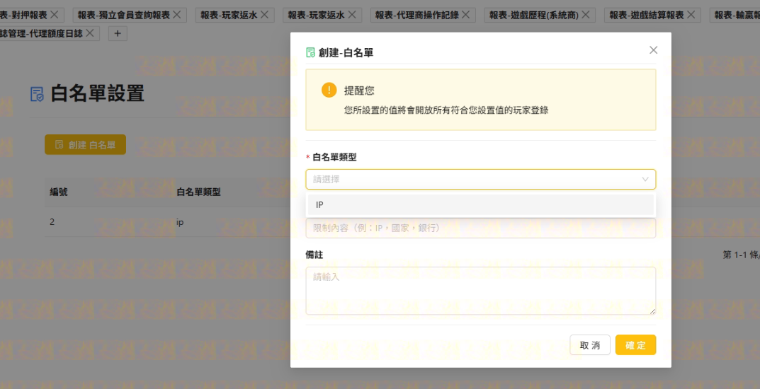Screen dimensions: 760x389
Task: Click the green icon beside 創建-白名單 title
Action: pos(310,52)
